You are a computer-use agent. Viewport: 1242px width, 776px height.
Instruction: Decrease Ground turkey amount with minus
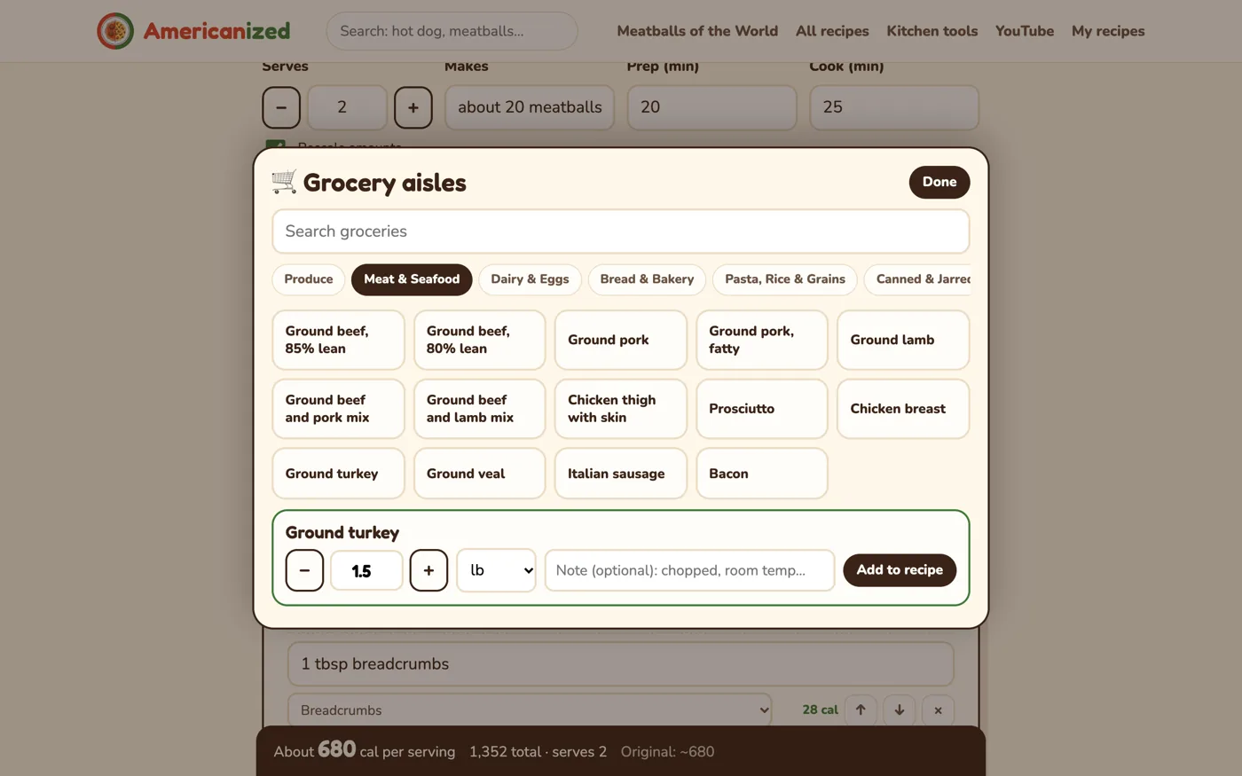click(304, 570)
